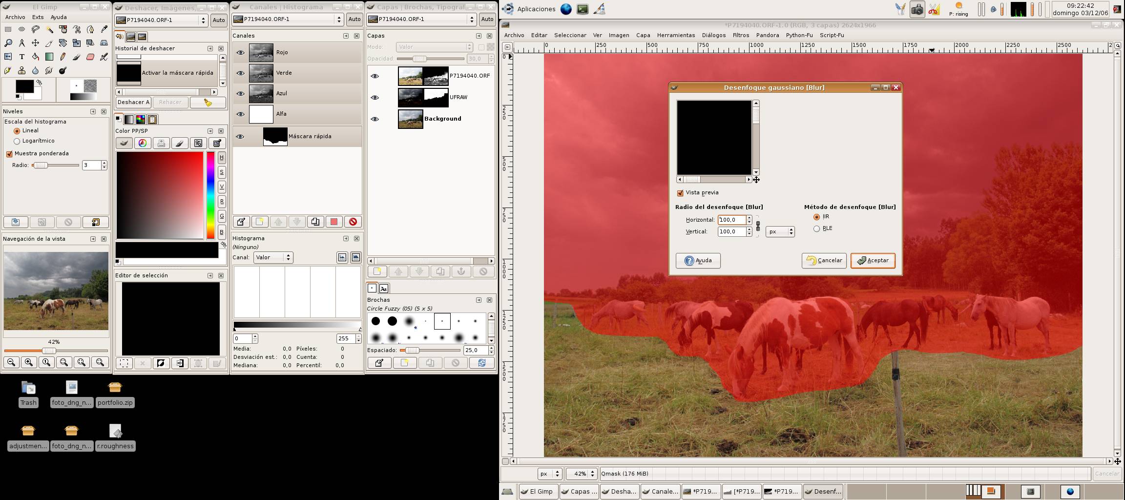Select the Rectangle Select tool in toolbox
Screen dimensions: 1125x500
[8, 29]
